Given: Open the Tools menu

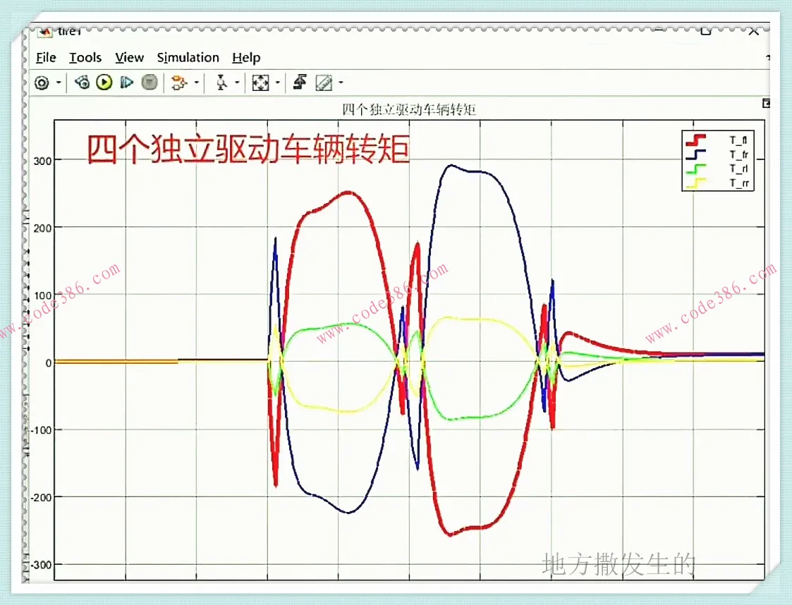Looking at the screenshot, I should (85, 58).
